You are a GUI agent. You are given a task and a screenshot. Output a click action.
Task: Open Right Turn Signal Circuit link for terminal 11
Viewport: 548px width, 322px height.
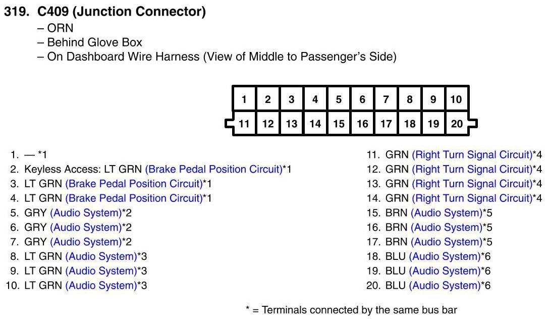pyautogui.click(x=472, y=155)
